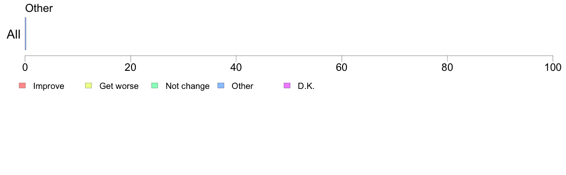Click the red Improve legend swatch
The height and width of the screenshot is (175, 566).
pos(22,86)
